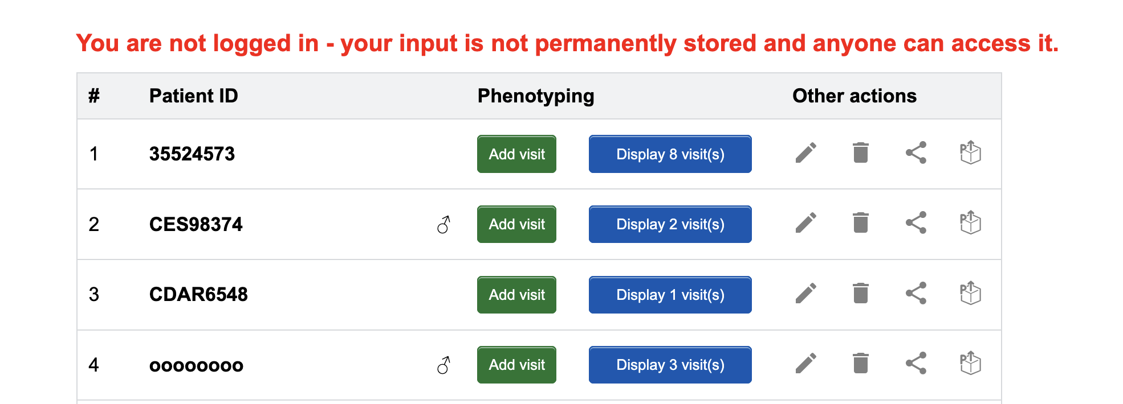Add a visit for patient CES98374
The height and width of the screenshot is (404, 1123).
point(516,224)
